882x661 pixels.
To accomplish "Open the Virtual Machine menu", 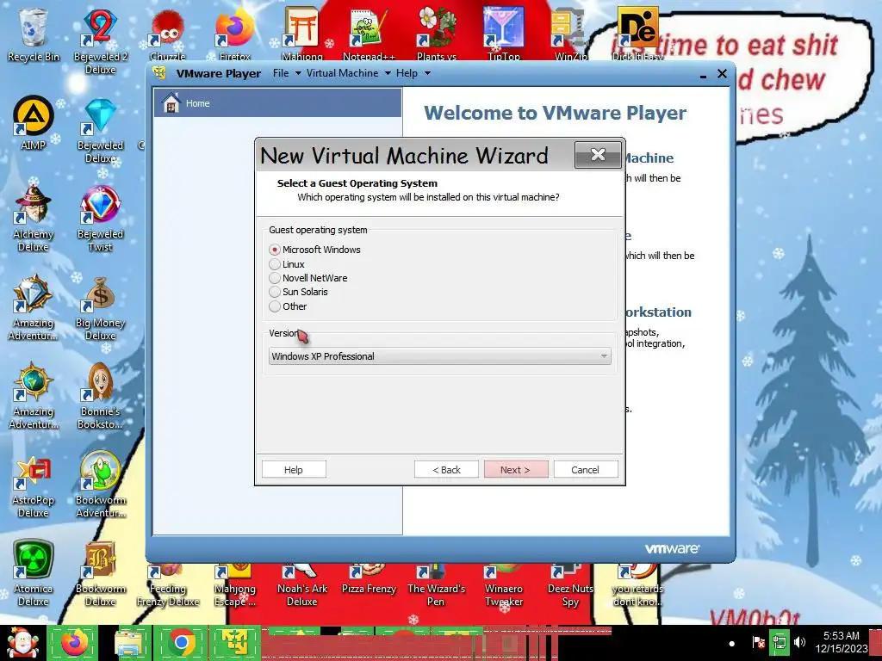I will coord(342,73).
